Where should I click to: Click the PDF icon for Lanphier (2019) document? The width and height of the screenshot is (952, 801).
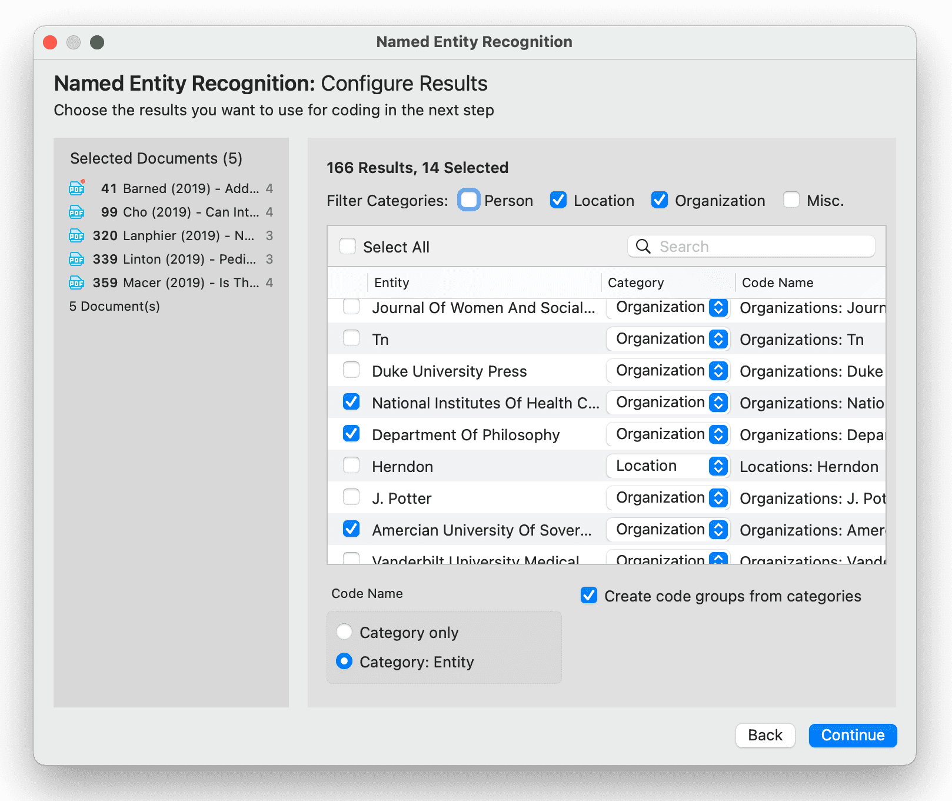77,235
